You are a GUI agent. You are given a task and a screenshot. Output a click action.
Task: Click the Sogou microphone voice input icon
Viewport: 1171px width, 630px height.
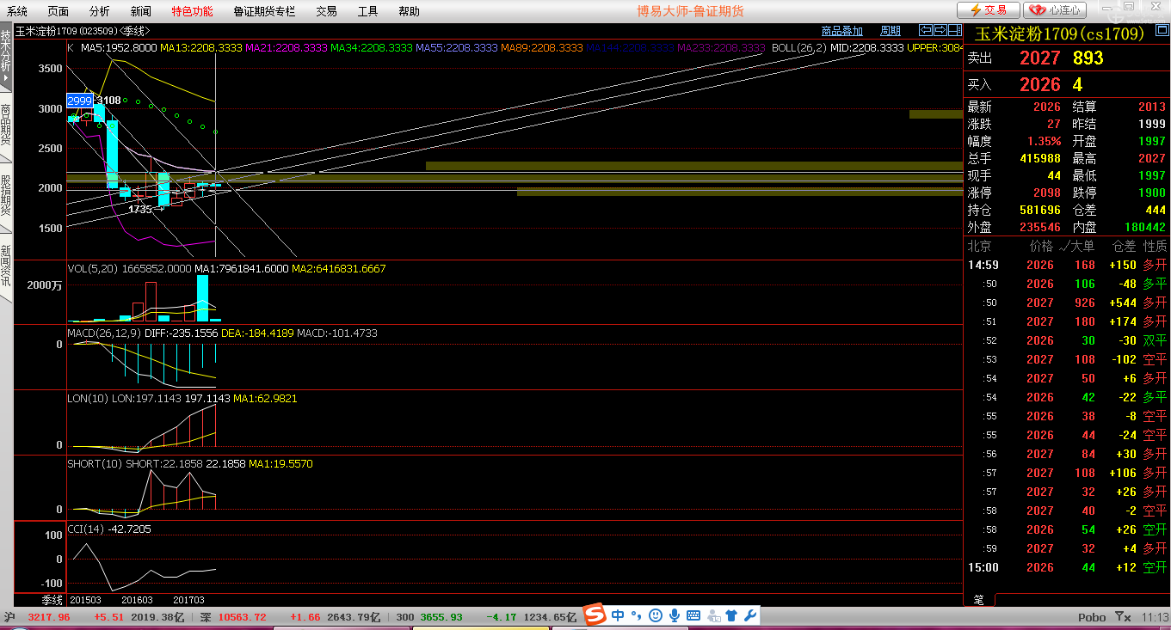click(675, 615)
